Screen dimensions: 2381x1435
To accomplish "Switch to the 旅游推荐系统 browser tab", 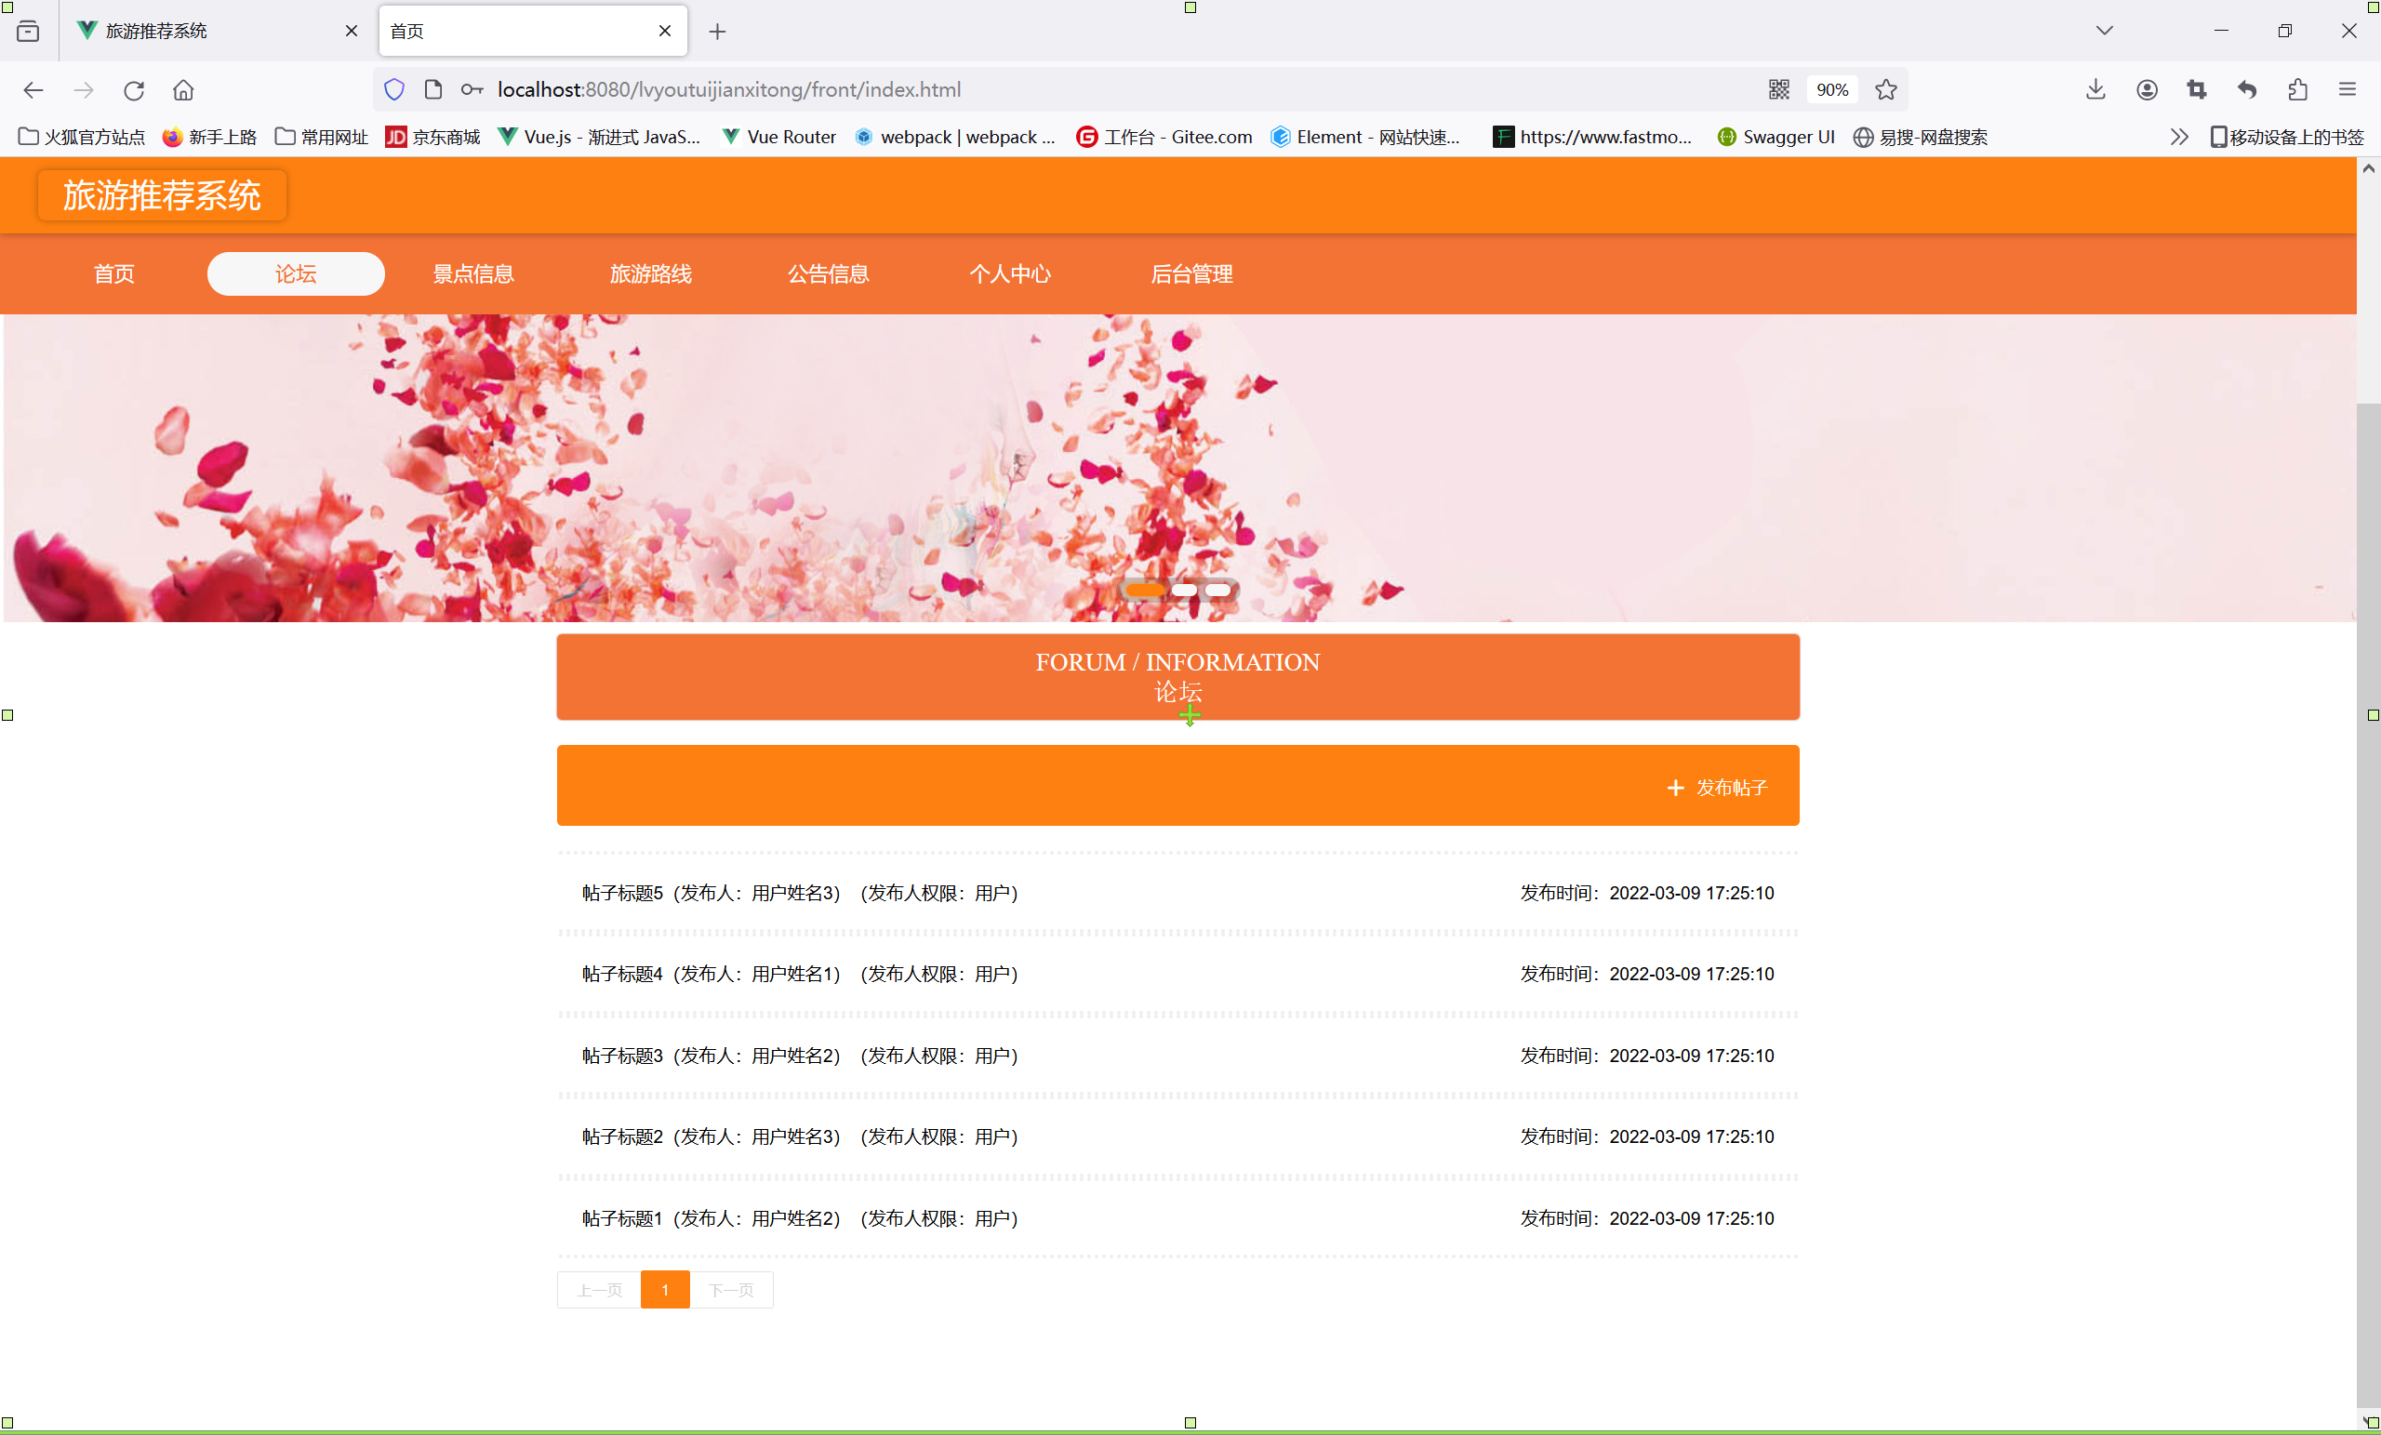I will tap(156, 31).
